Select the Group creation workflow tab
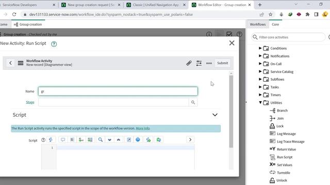330x185 pixels. click(x=28, y=24)
